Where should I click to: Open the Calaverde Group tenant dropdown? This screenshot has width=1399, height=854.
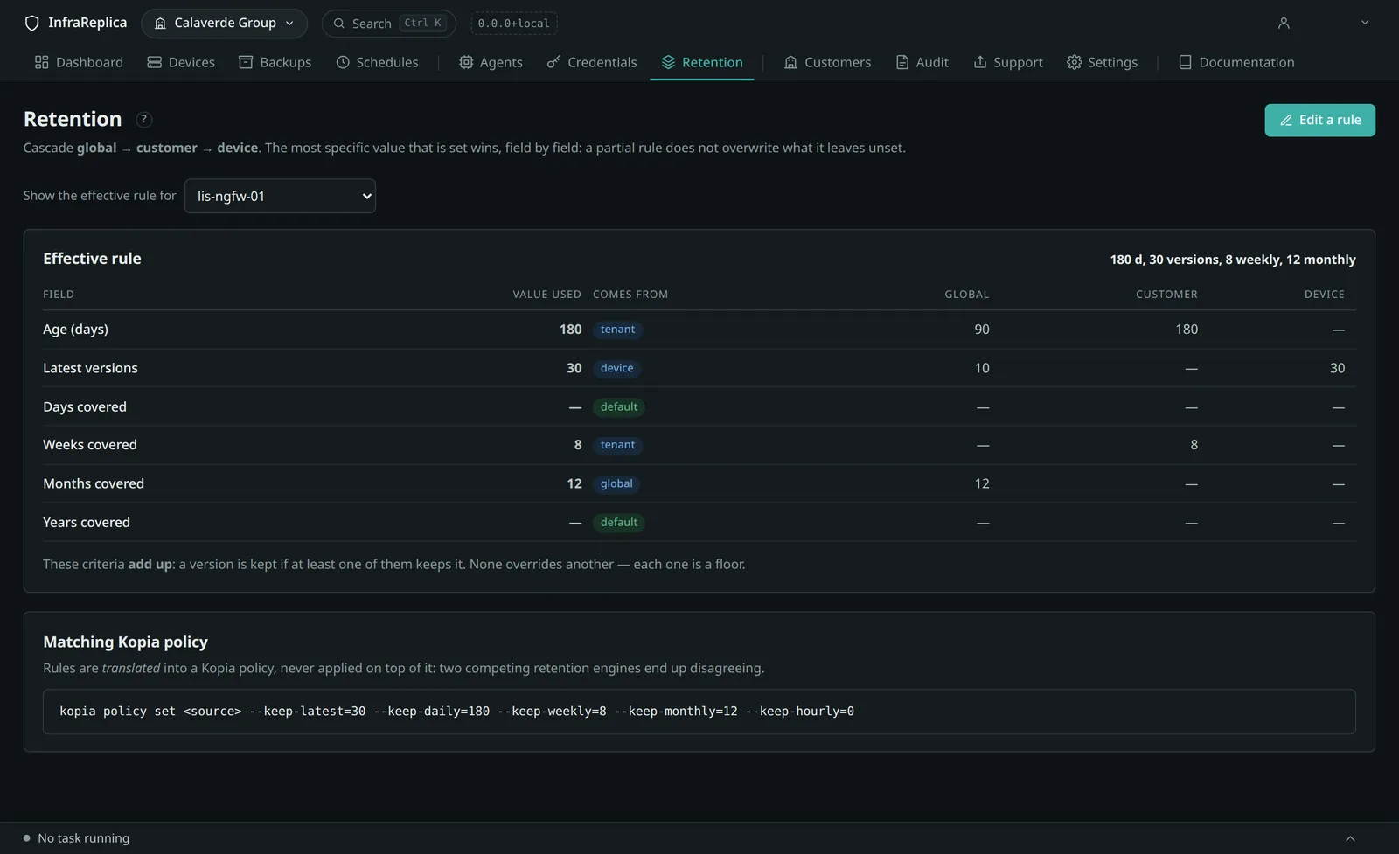coord(224,24)
